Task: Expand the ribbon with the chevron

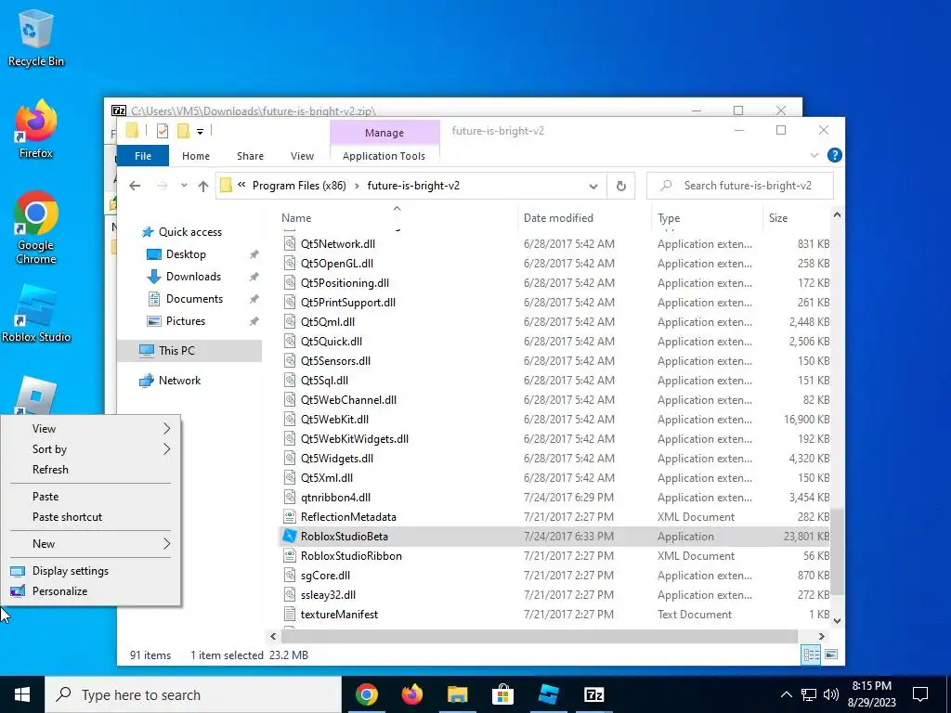Action: click(814, 155)
